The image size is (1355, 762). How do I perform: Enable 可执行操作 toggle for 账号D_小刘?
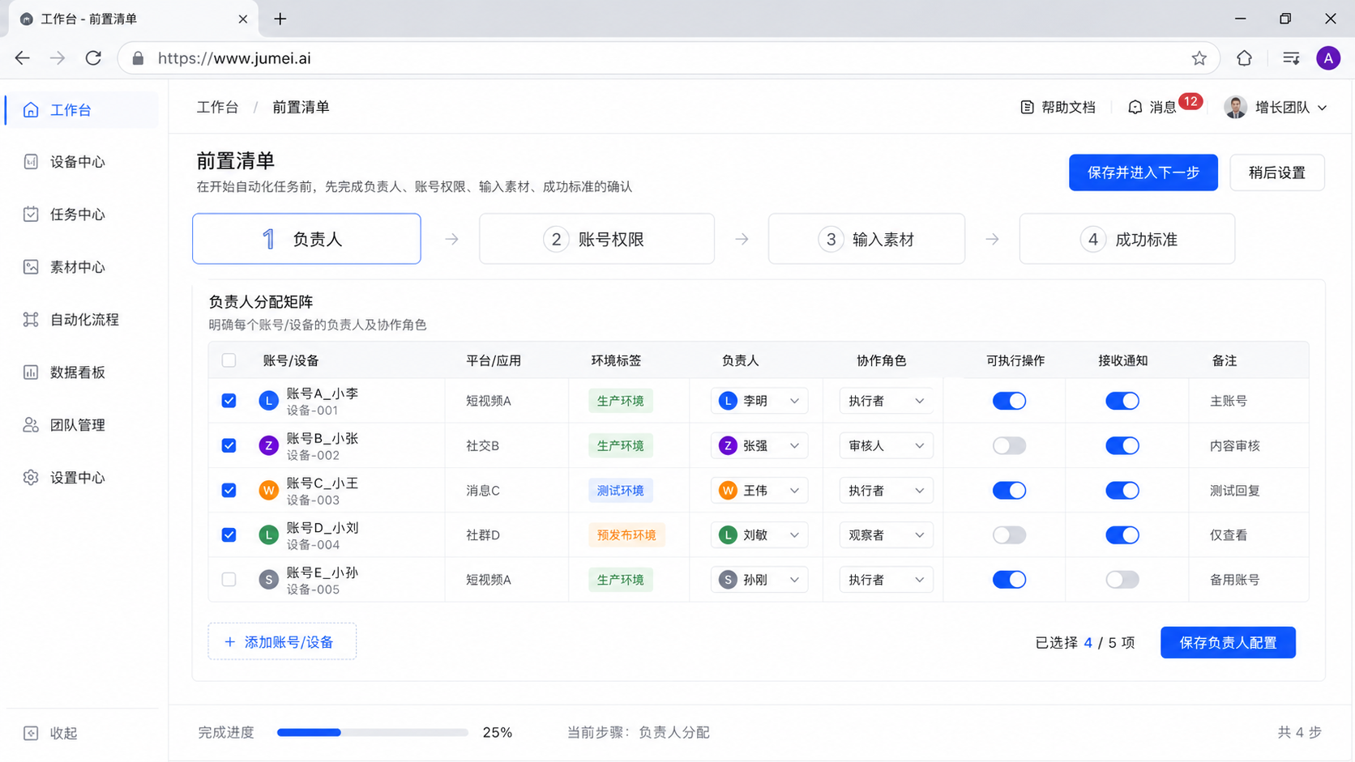(x=1009, y=535)
